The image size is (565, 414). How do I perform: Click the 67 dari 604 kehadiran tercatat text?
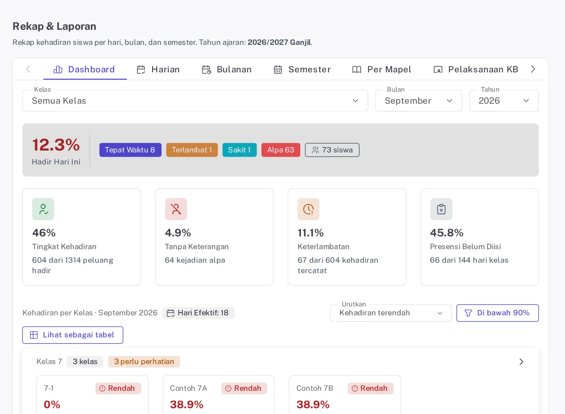coord(338,265)
